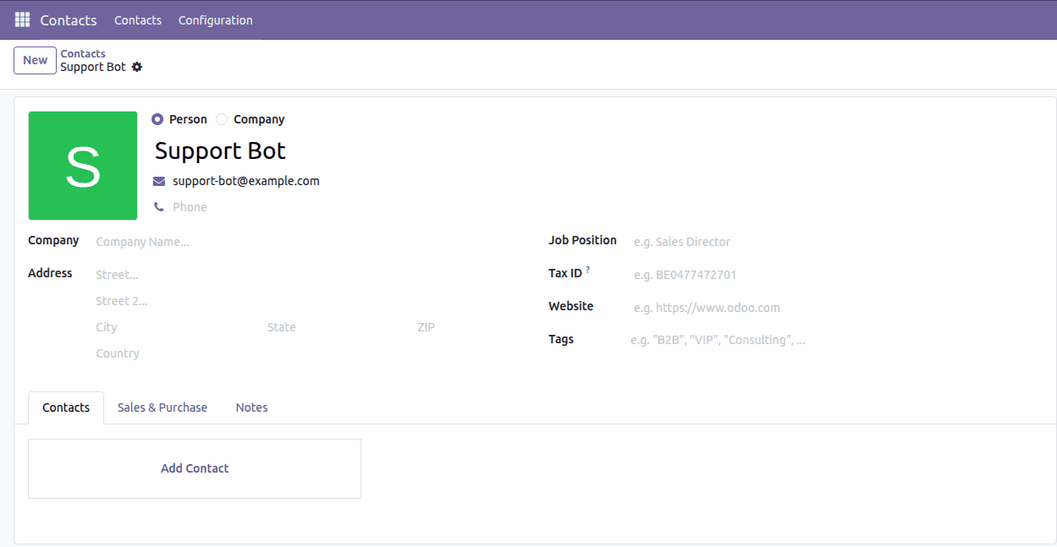The image size is (1057, 547).
Task: Focus the Tax ID input field
Action: pos(838,275)
